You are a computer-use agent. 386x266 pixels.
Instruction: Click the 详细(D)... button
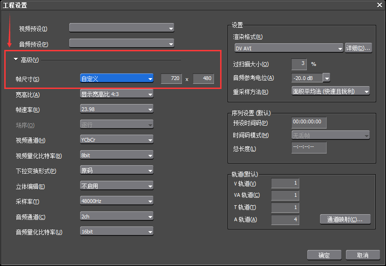click(359, 48)
